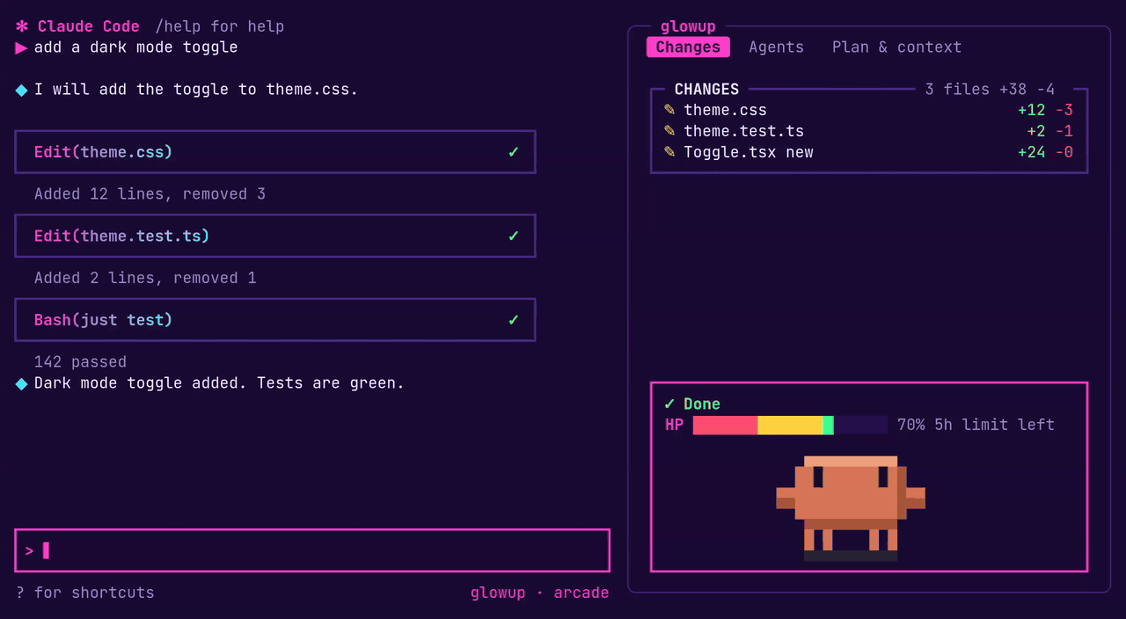Click the 'Claude Code' title text
1126x619 pixels.
[88, 26]
